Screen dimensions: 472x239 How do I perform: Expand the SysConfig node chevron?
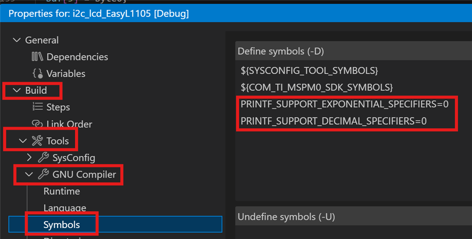29,158
